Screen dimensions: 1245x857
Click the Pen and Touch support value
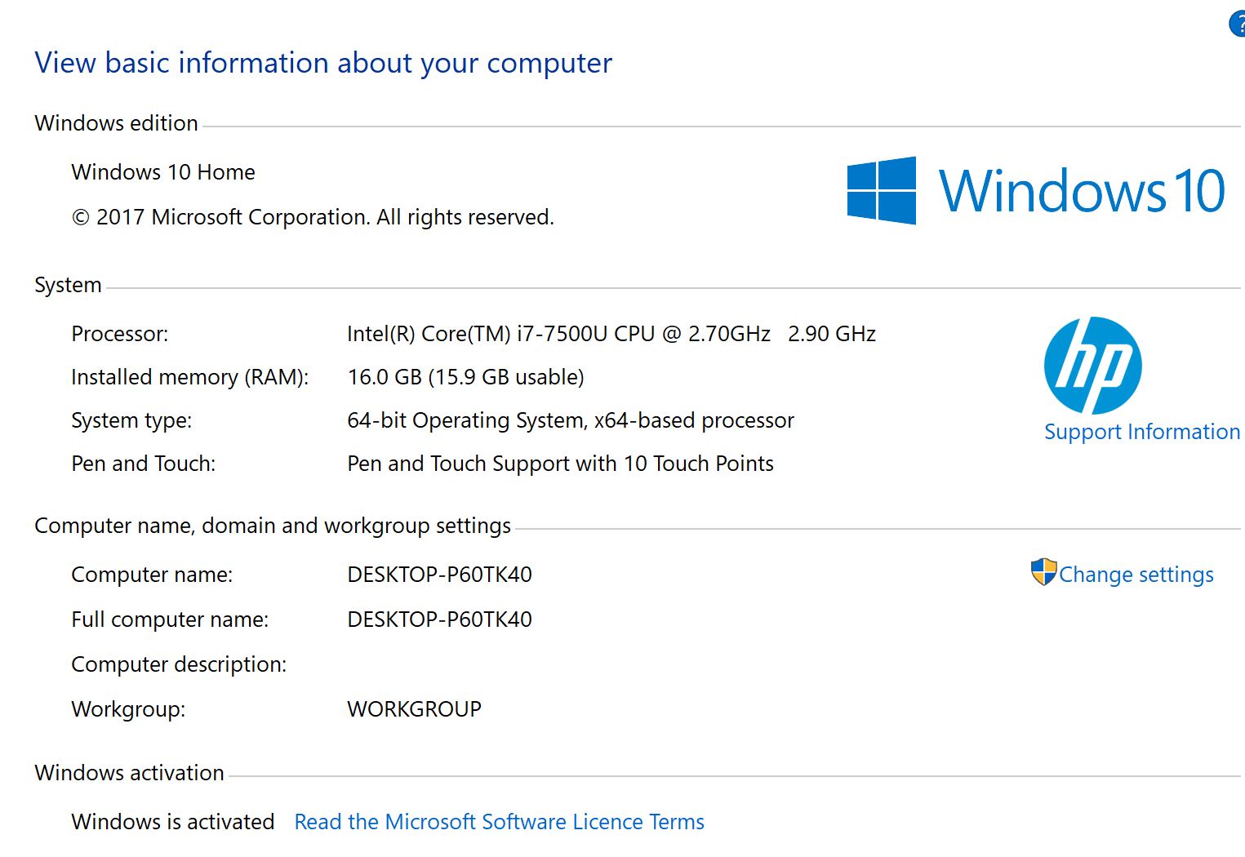point(560,464)
